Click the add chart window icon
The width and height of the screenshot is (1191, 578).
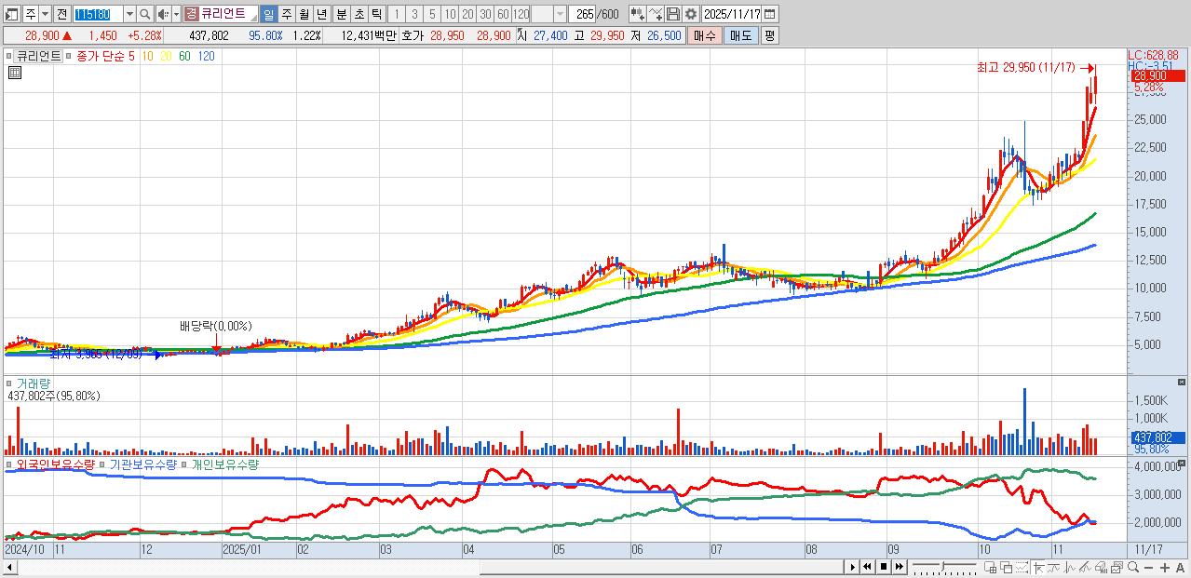[991, 568]
